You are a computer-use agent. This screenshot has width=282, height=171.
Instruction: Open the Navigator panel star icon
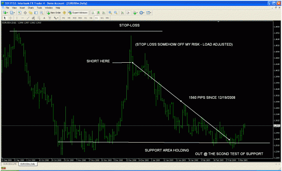click(31, 13)
